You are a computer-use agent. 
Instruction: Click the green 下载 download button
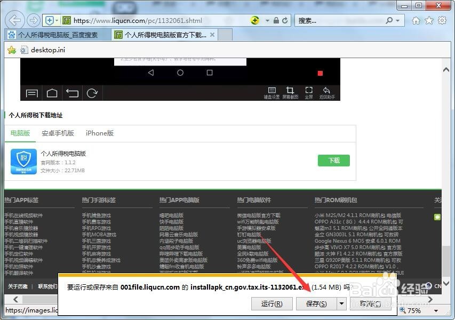pos(334,161)
